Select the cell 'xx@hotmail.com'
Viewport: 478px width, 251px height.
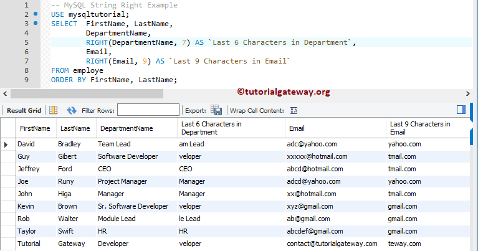[x=335, y=194]
